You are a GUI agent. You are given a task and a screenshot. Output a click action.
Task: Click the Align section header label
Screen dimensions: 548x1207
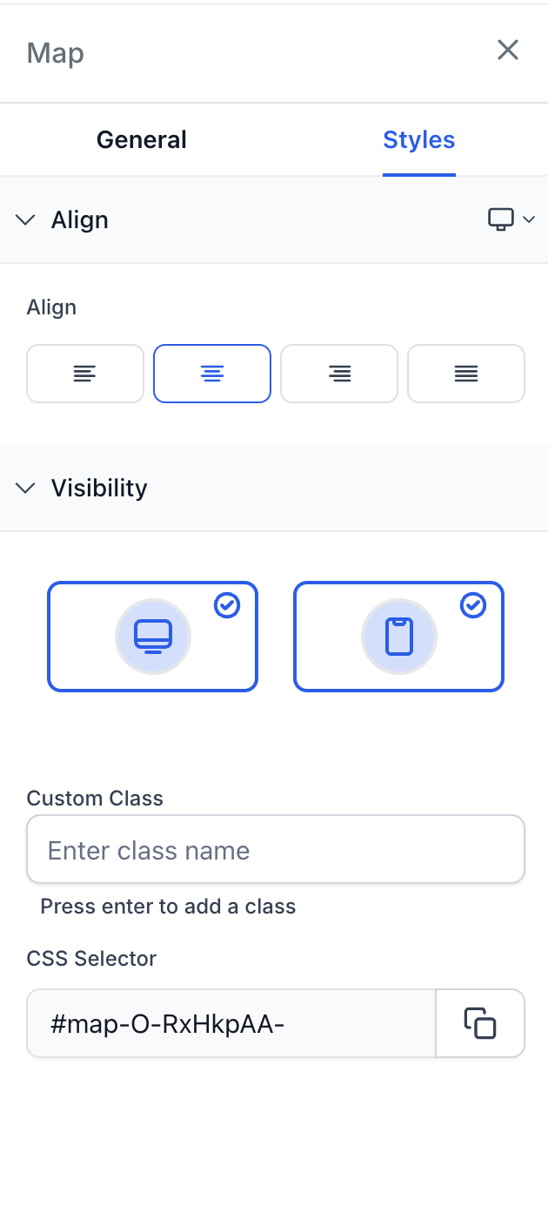(x=80, y=219)
